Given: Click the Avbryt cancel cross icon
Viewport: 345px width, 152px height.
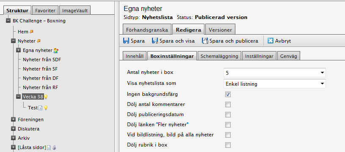Looking at the screenshot, I should click(x=270, y=41).
